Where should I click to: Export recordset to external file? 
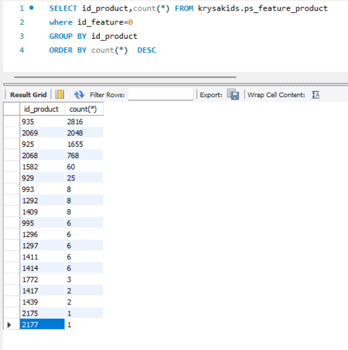[x=233, y=94]
